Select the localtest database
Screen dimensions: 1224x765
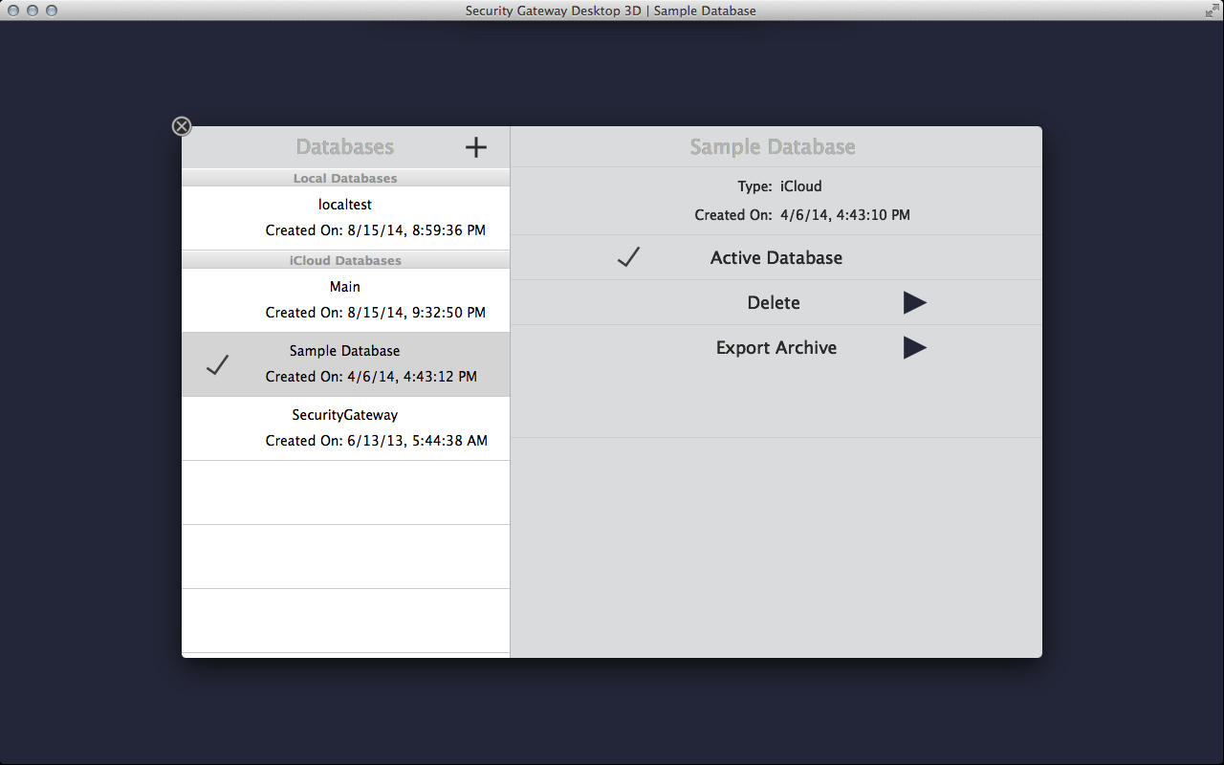(345, 218)
